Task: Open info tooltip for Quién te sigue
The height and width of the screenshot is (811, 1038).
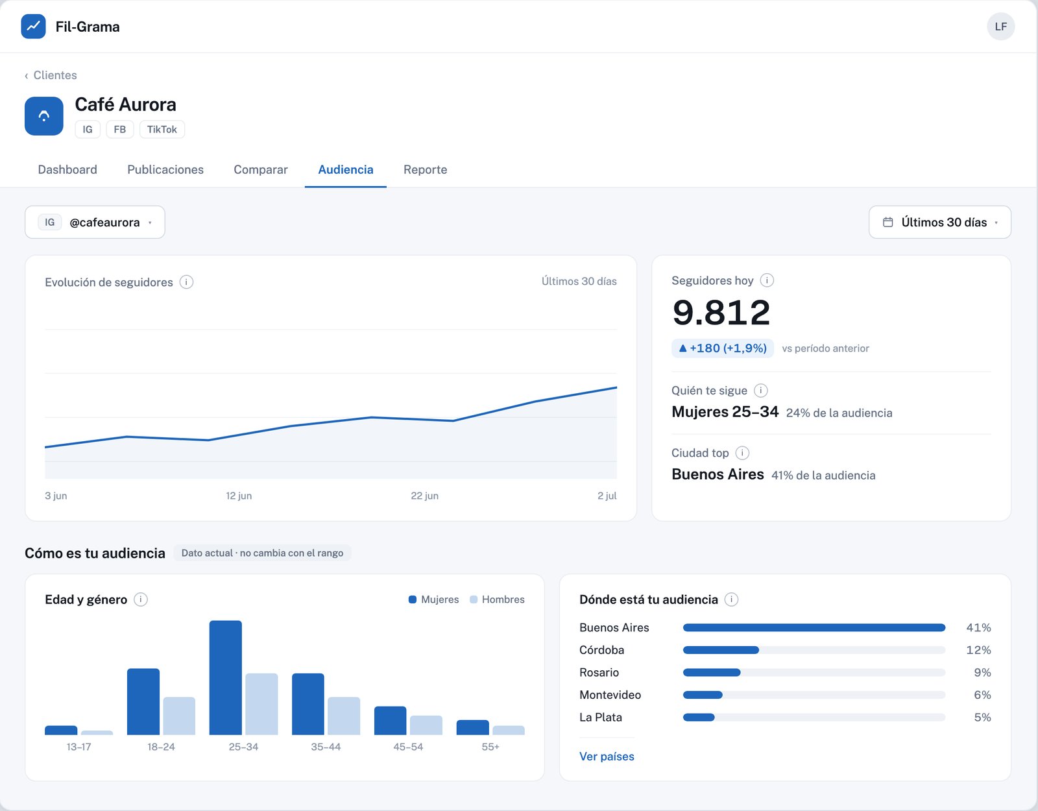Action: point(761,391)
